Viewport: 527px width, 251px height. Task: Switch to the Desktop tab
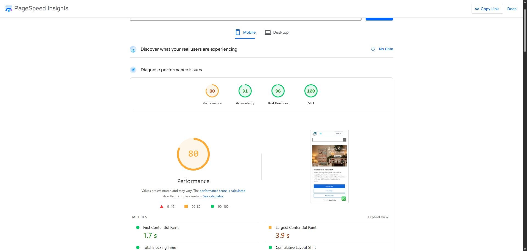[x=277, y=33]
